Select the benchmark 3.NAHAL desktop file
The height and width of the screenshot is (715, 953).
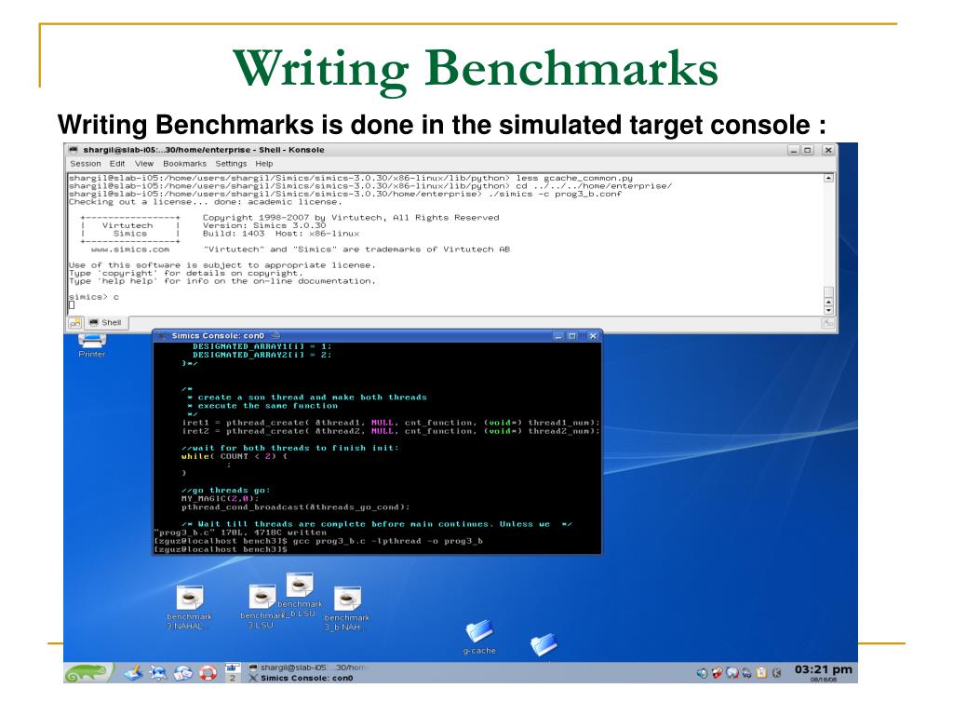pos(189,608)
